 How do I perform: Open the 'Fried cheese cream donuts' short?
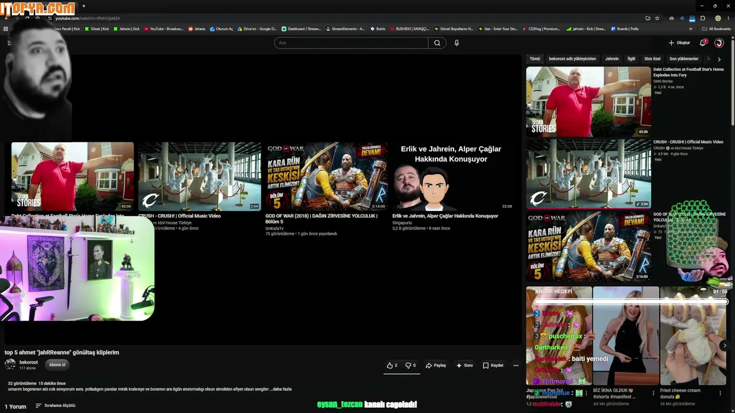693,336
